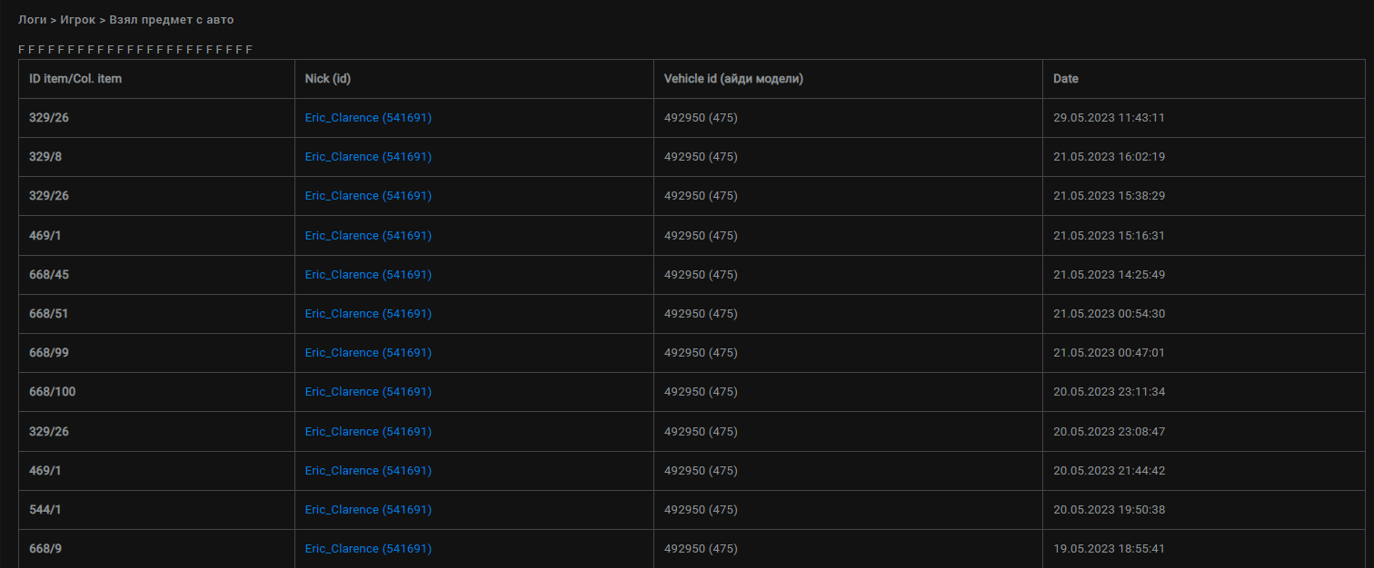Open Eric_Clarence link in the 668/51 row
Screen dimensions: 1374x568
coord(368,314)
